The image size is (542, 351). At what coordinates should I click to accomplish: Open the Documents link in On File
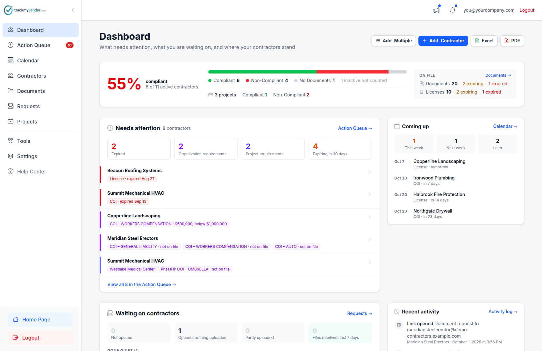(x=498, y=75)
